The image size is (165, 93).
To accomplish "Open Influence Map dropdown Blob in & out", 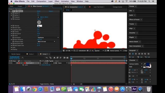I will [46, 42].
